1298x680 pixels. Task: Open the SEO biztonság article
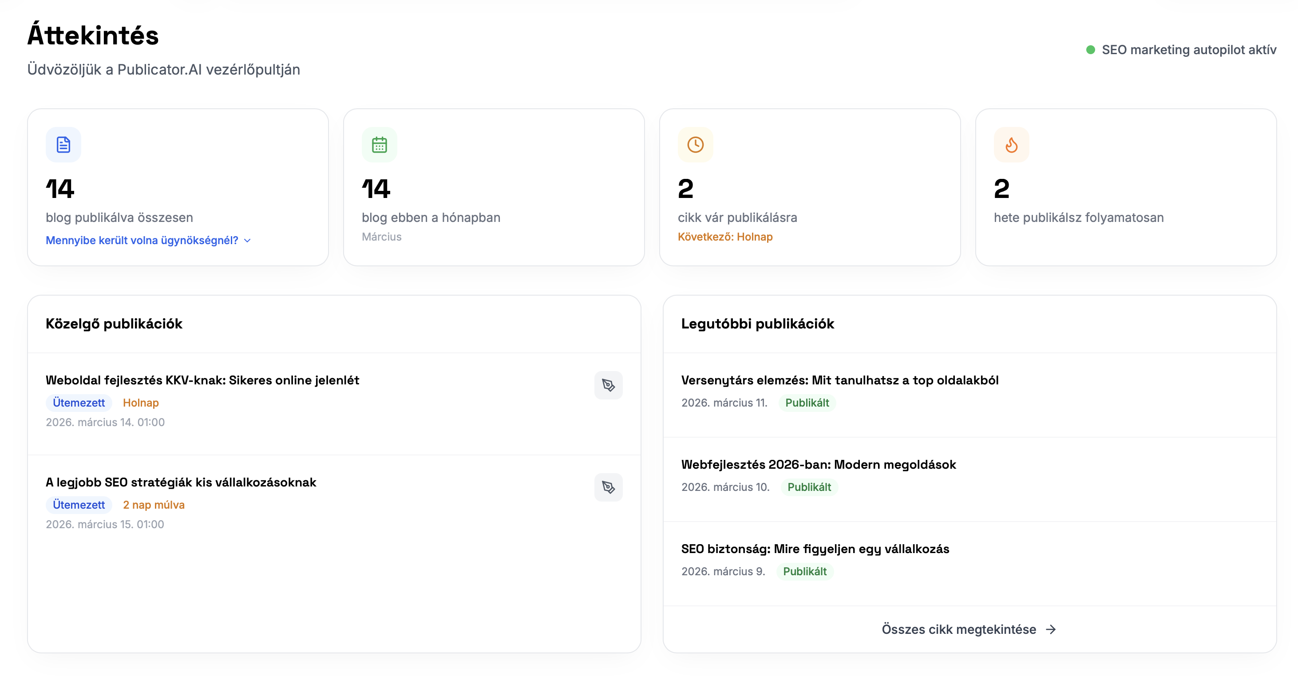(x=815, y=549)
